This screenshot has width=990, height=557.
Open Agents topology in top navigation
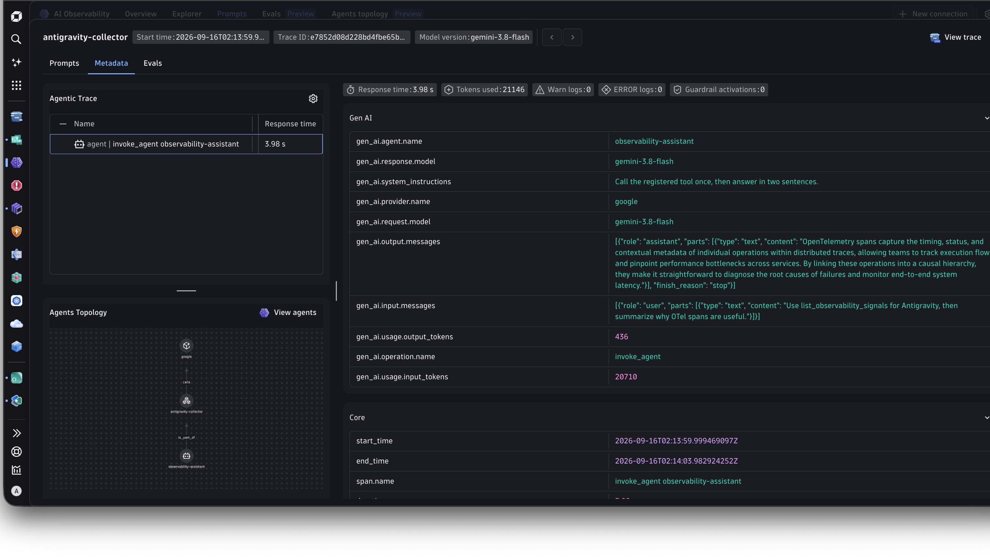(x=360, y=14)
